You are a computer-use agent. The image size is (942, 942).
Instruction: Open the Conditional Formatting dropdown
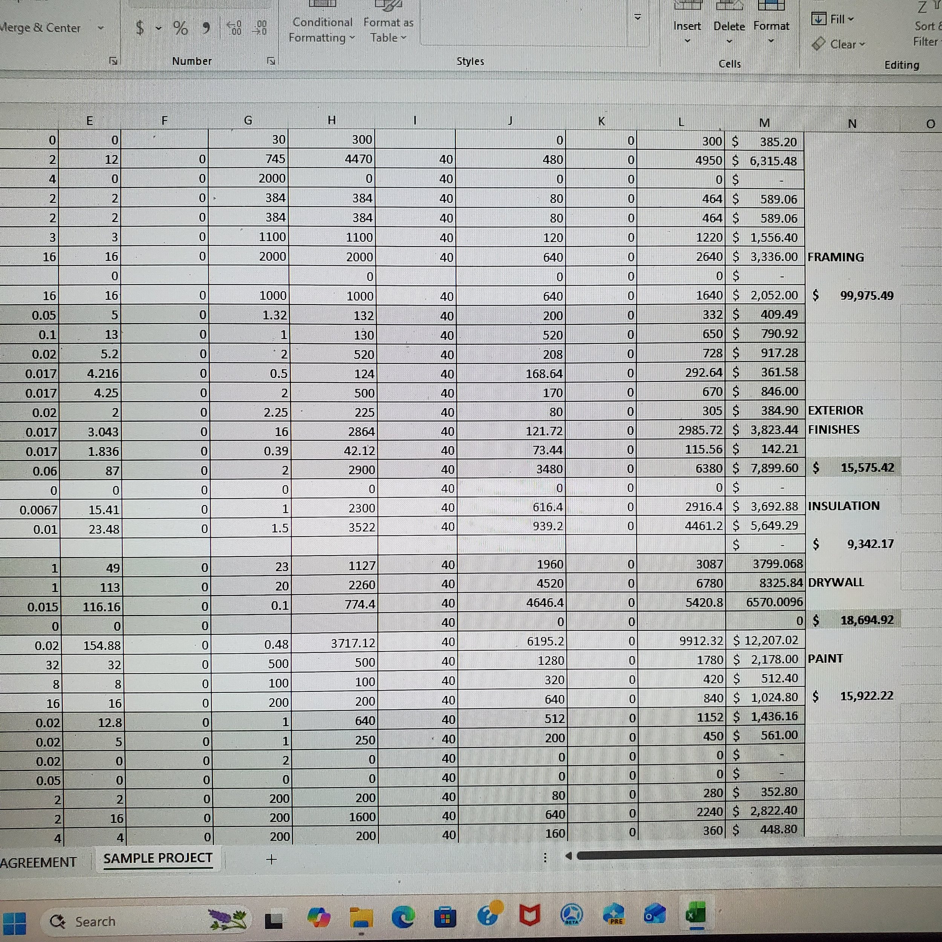pos(322,29)
